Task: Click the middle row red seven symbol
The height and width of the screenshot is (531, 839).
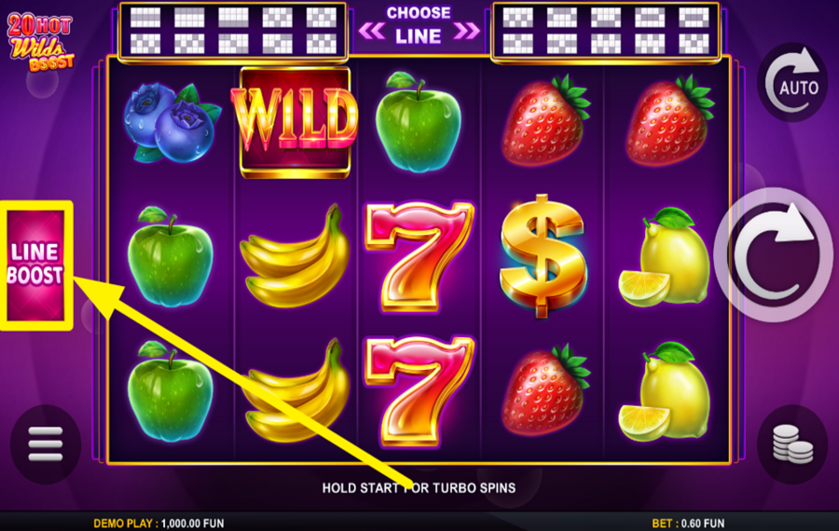Action: click(x=419, y=257)
